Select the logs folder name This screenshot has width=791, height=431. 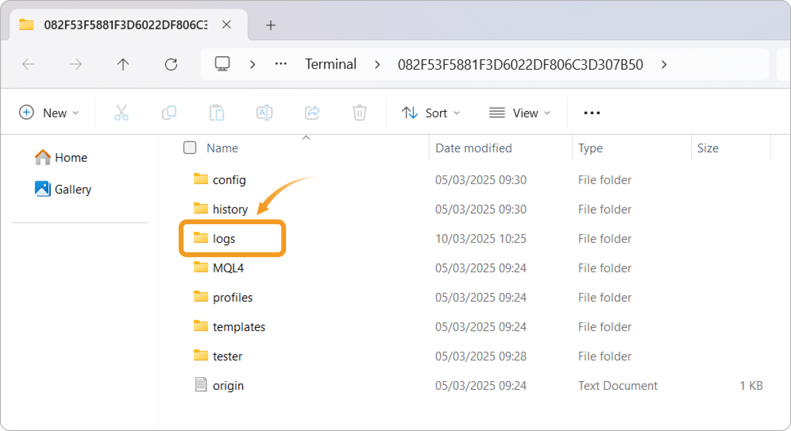[224, 239]
